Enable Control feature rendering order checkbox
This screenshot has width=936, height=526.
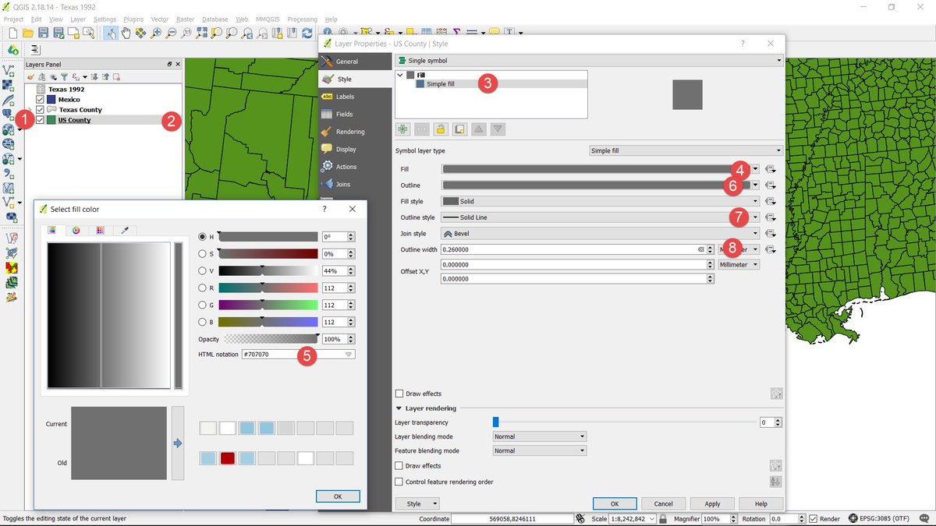click(400, 482)
